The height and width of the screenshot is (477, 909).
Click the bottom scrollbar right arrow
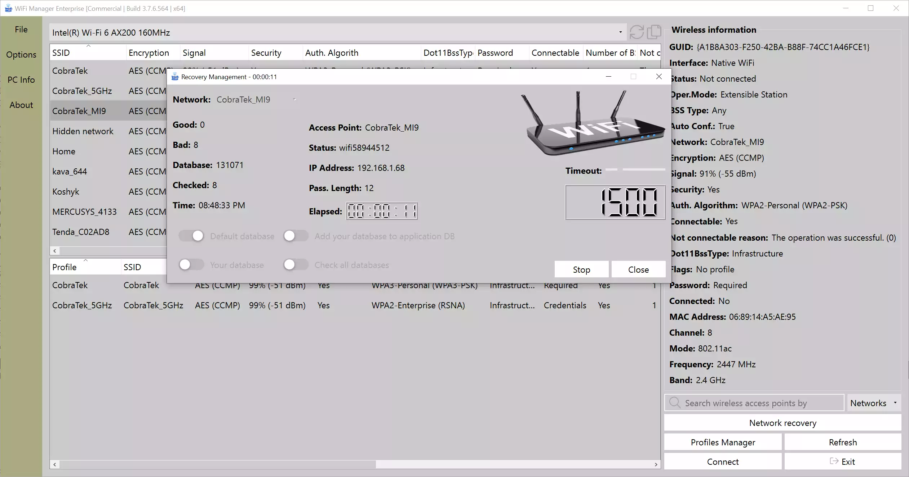tap(656, 464)
